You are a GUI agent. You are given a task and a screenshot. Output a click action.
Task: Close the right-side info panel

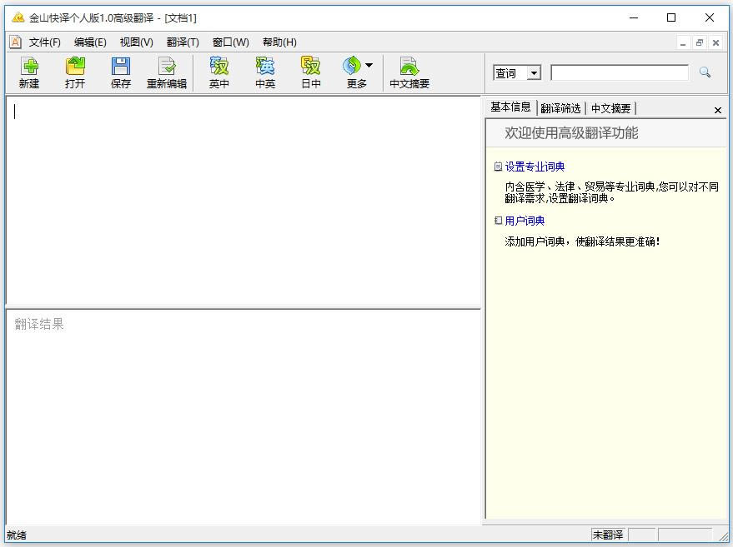pos(718,110)
